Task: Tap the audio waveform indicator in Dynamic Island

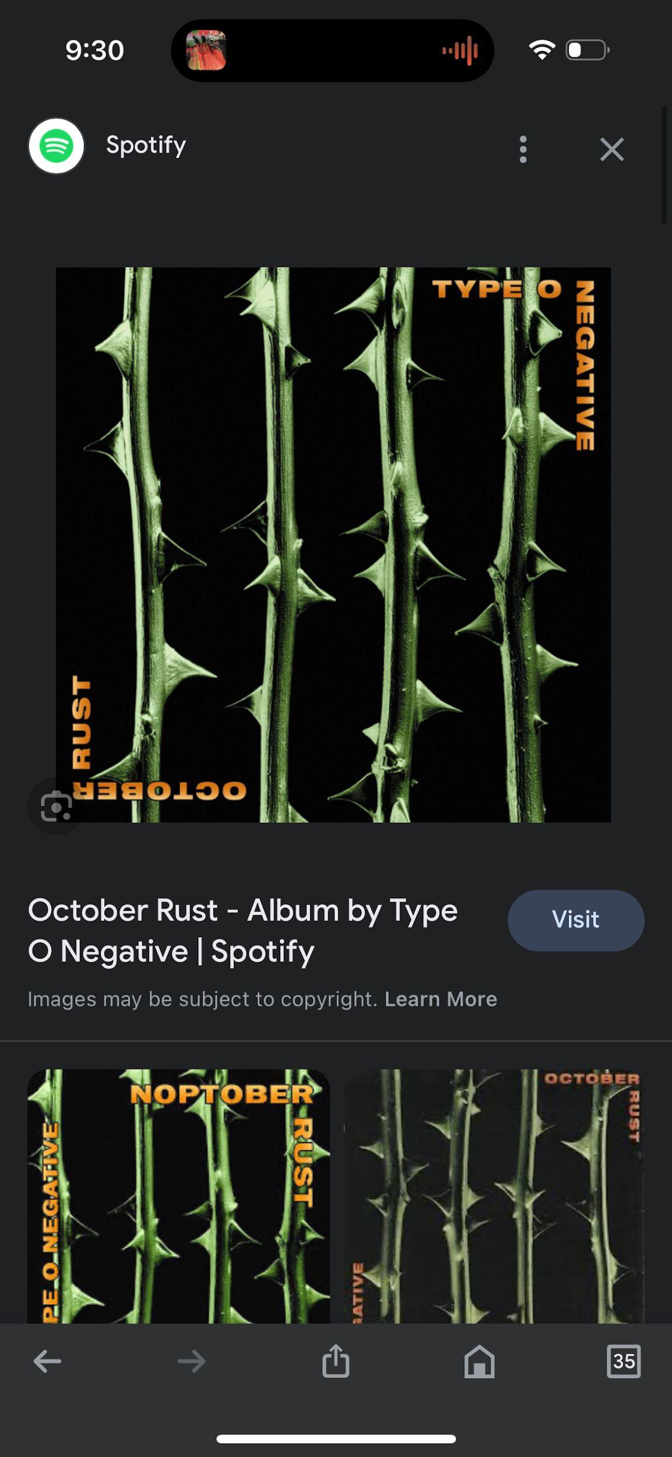Action: coord(460,51)
